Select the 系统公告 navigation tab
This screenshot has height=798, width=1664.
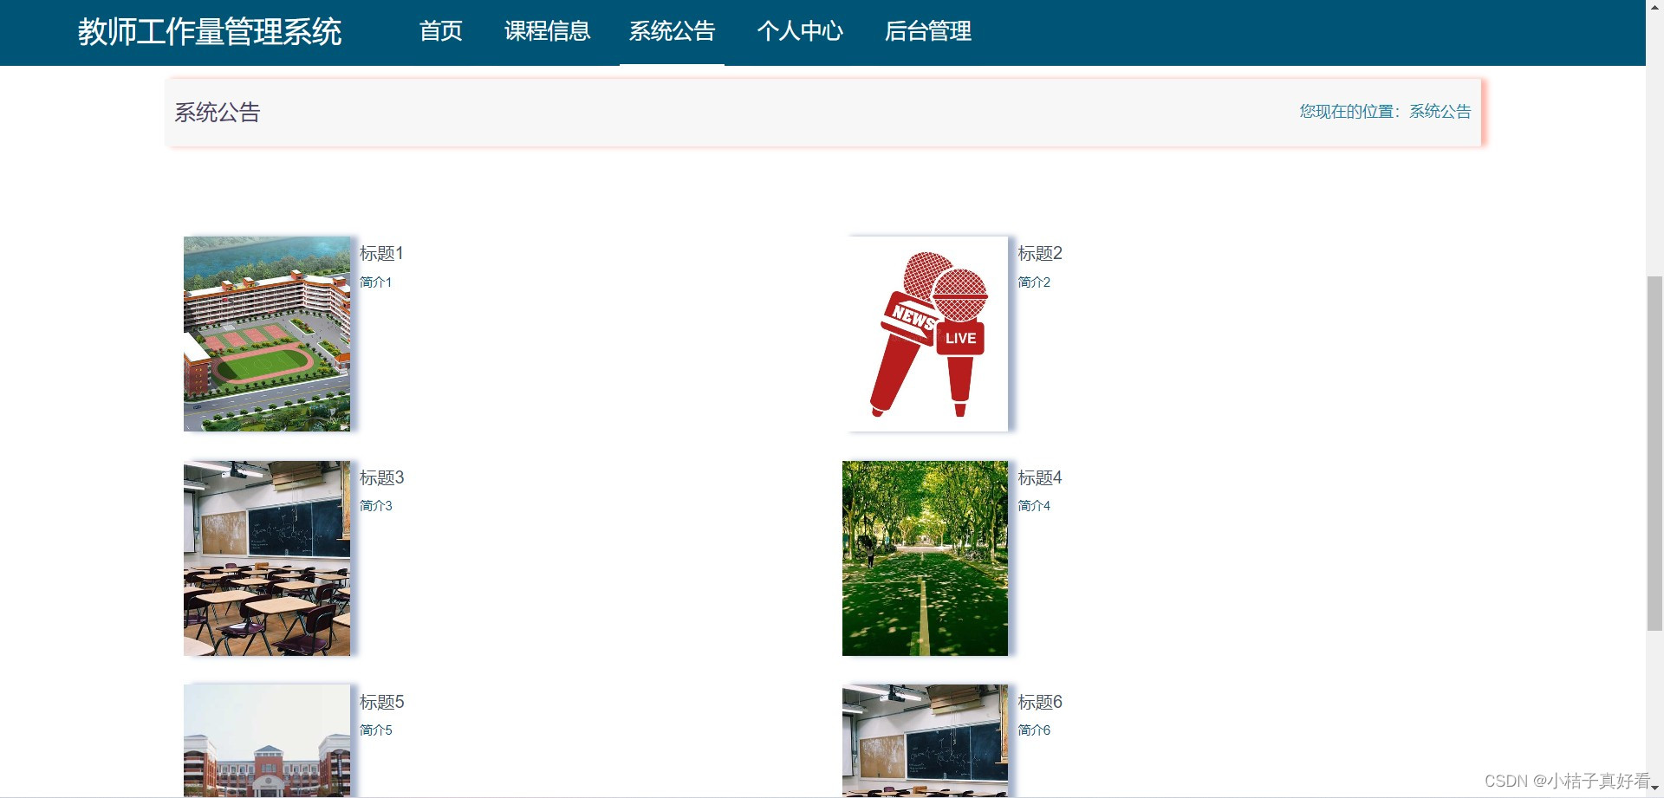672,31
